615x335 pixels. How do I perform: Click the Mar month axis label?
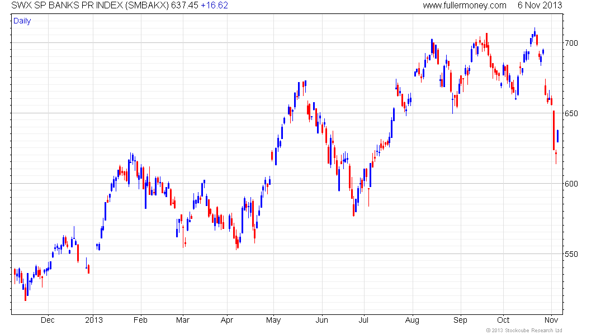pos(183,320)
